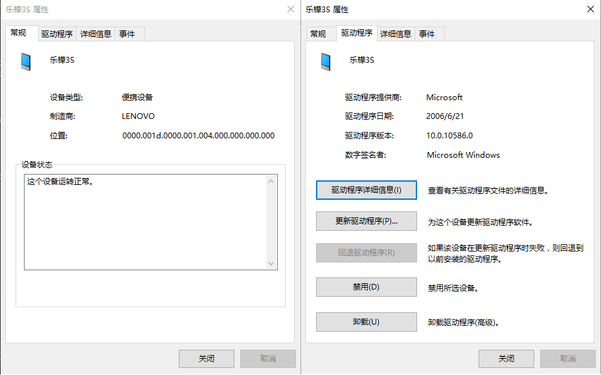Click the 数字签名者: label
The height and width of the screenshot is (375, 601).
(x=366, y=155)
